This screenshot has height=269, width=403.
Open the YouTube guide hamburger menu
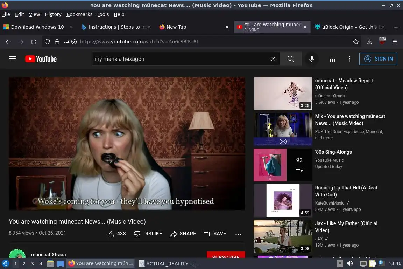pyautogui.click(x=13, y=59)
